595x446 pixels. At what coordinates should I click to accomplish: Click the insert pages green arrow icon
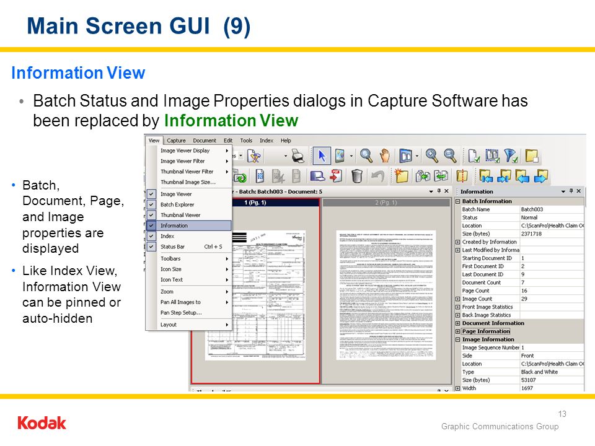coord(423,177)
